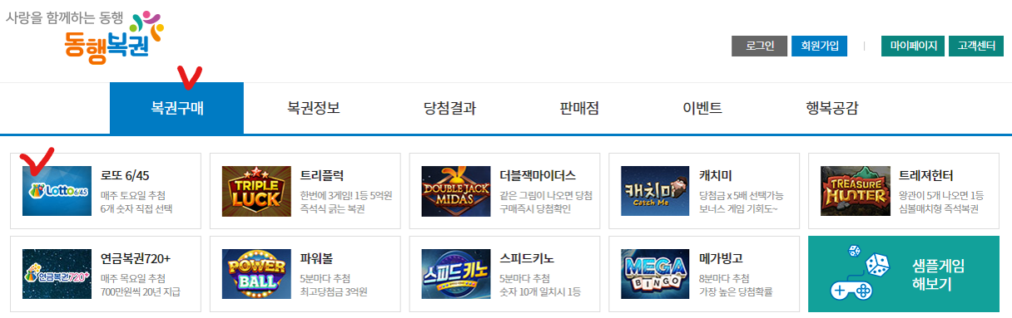
Task: Click the '매주 토요일 추첨' description
Action: click(133, 195)
